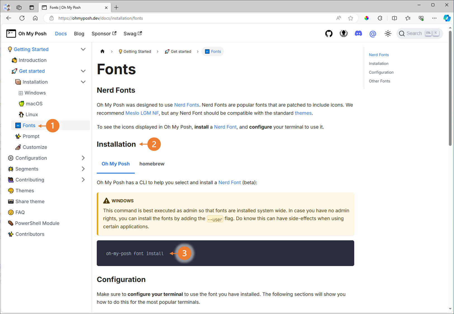Image resolution: width=454 pixels, height=314 pixels.
Task: Click the browser address bar URL
Action: pyautogui.click(x=101, y=18)
